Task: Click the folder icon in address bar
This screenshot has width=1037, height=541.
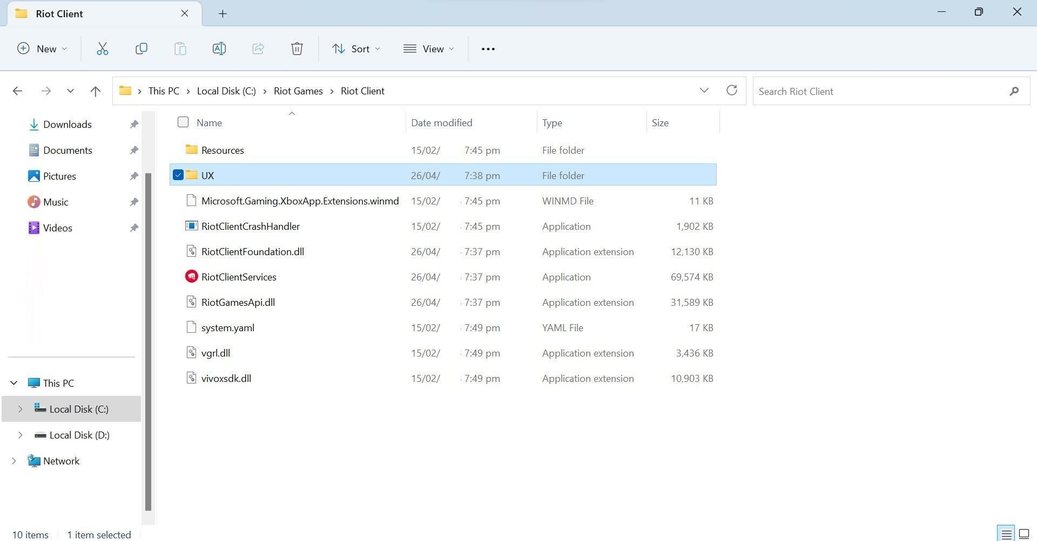Action: coord(125,91)
